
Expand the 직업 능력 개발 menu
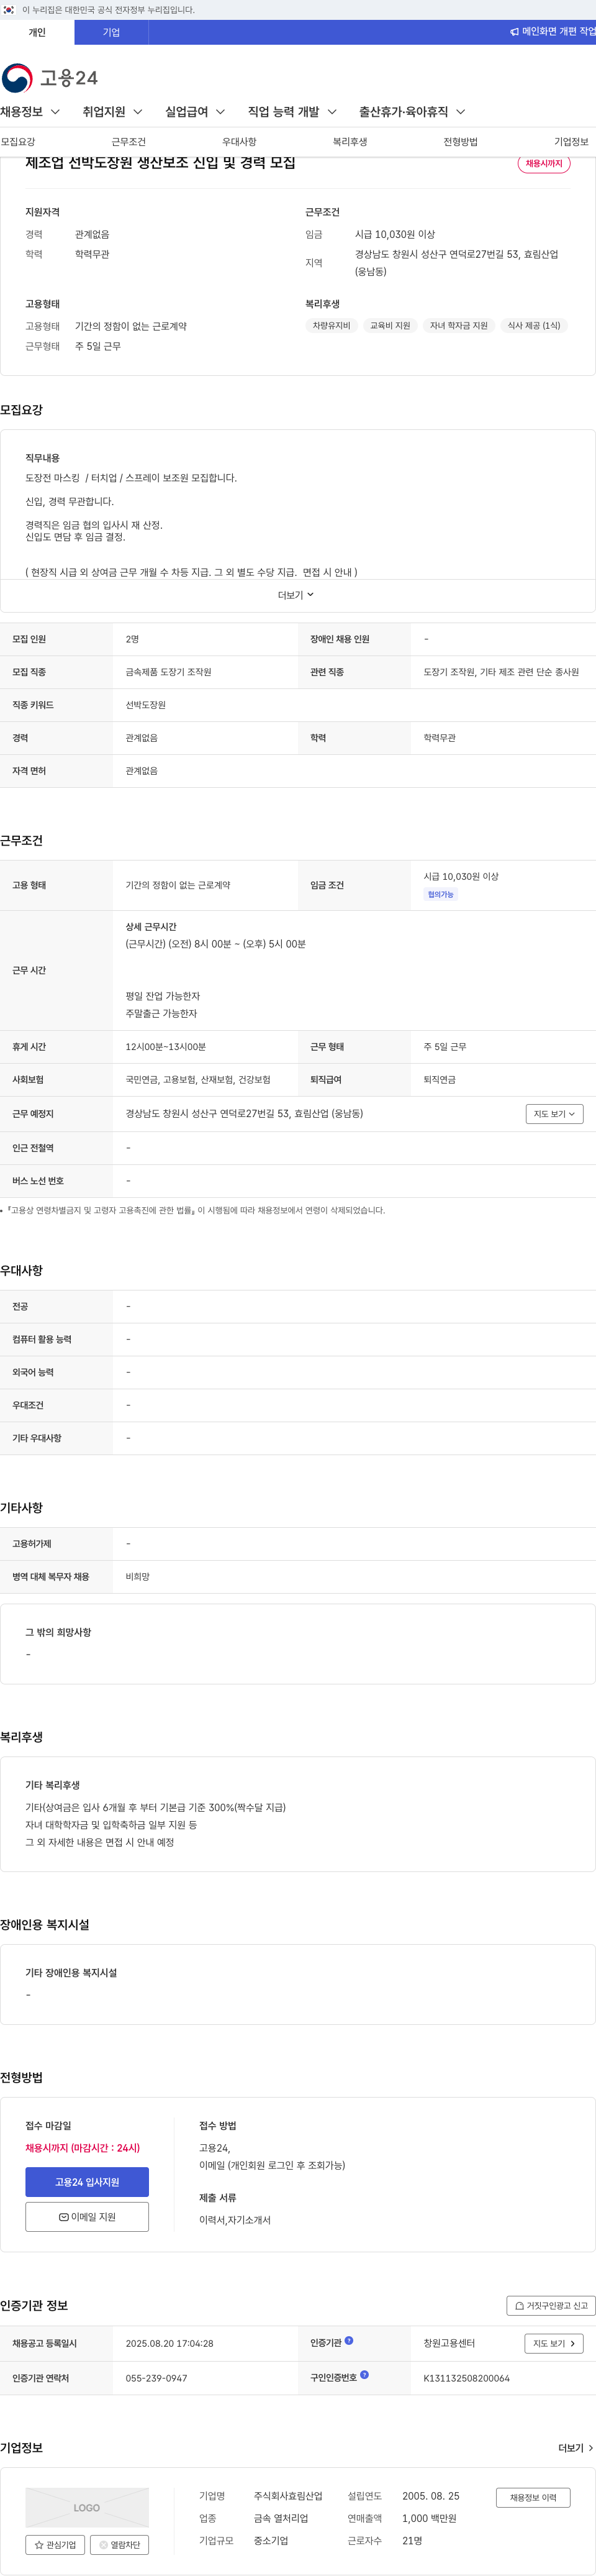(292, 112)
